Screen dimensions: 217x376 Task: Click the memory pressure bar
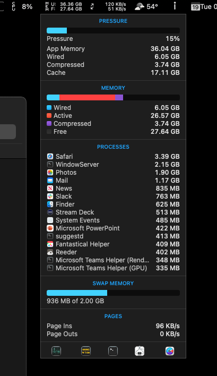113,30
